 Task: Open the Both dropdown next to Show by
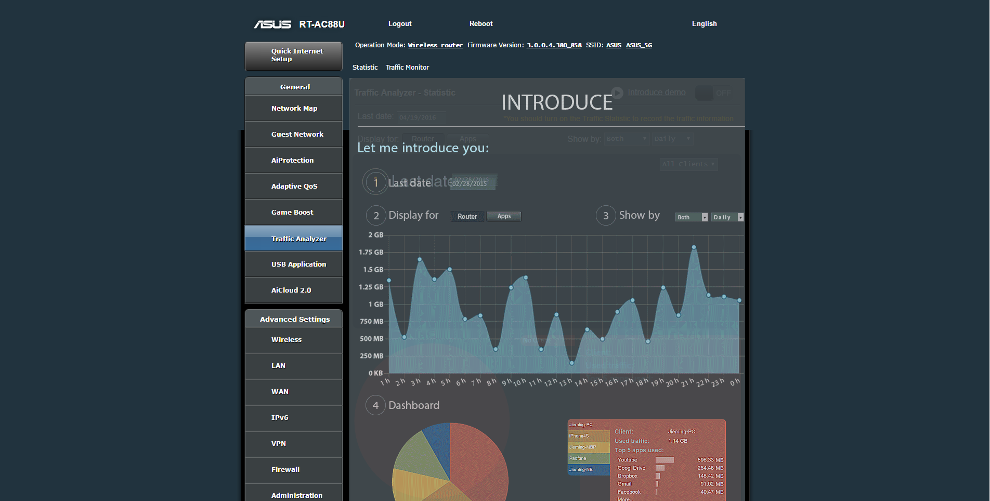(x=692, y=217)
